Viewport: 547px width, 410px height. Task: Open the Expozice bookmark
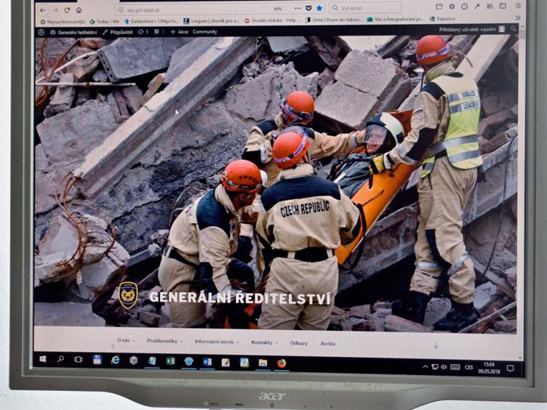tap(442, 19)
